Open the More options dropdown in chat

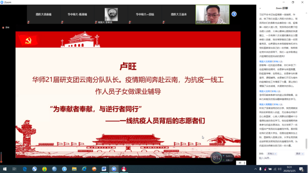300,154
